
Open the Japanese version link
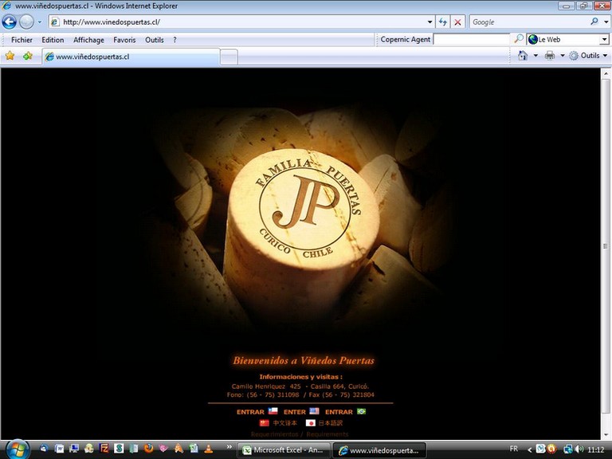tap(330, 423)
